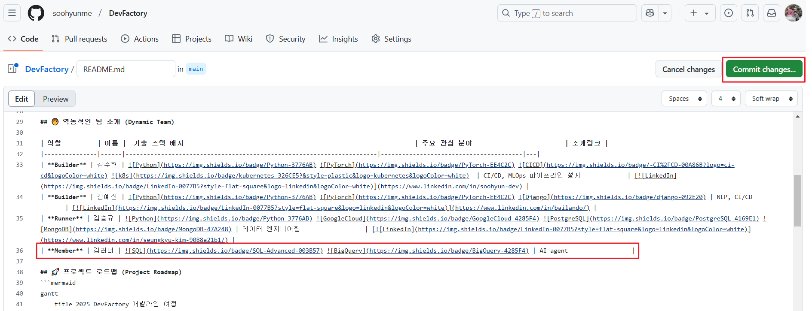Open the Insights tab
The width and height of the screenshot is (812, 311).
[338, 39]
